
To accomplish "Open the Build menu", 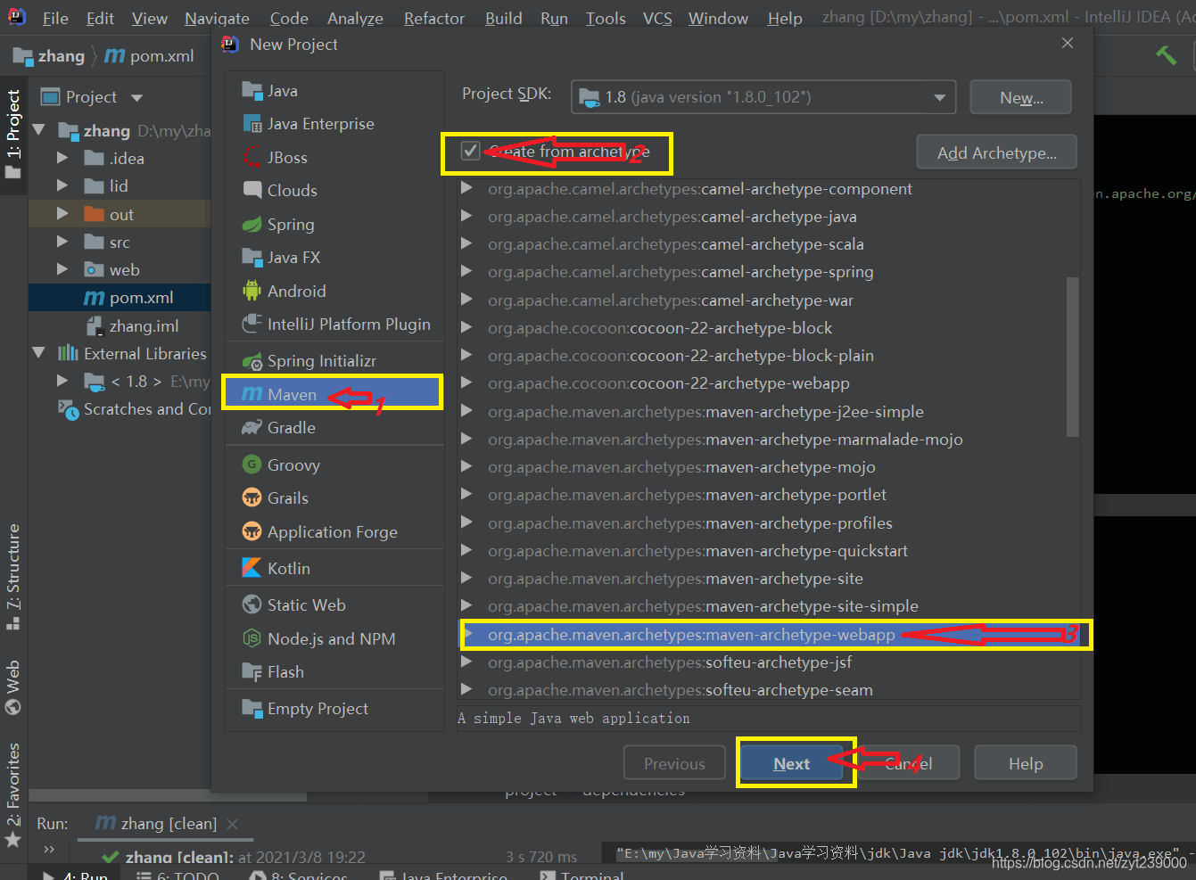I will coord(504,18).
